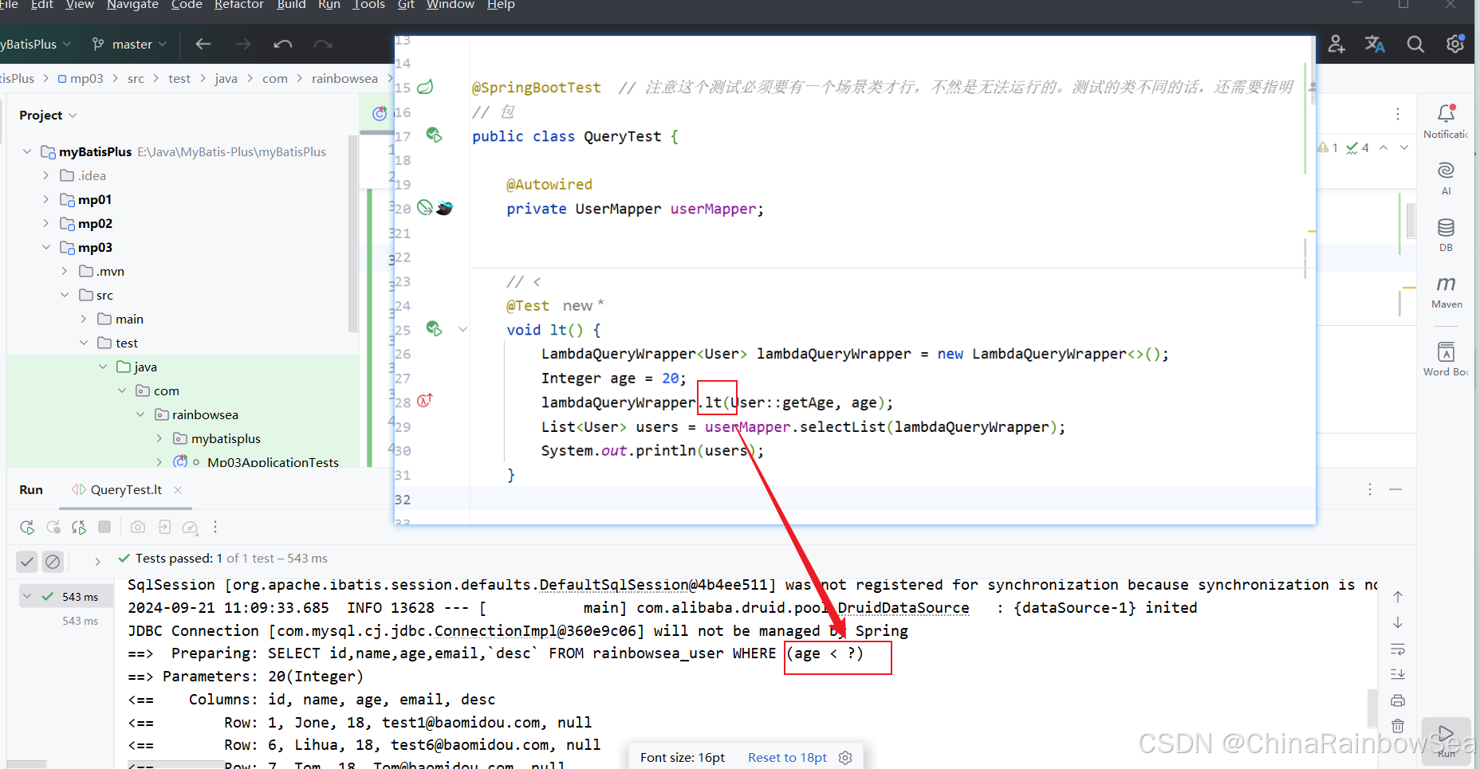Go to next highlighted error arrow
Viewport: 1480px width, 769px height.
pos(1404,147)
